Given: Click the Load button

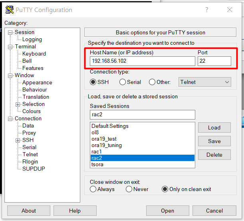Looking at the screenshot, I should tap(214, 127).
